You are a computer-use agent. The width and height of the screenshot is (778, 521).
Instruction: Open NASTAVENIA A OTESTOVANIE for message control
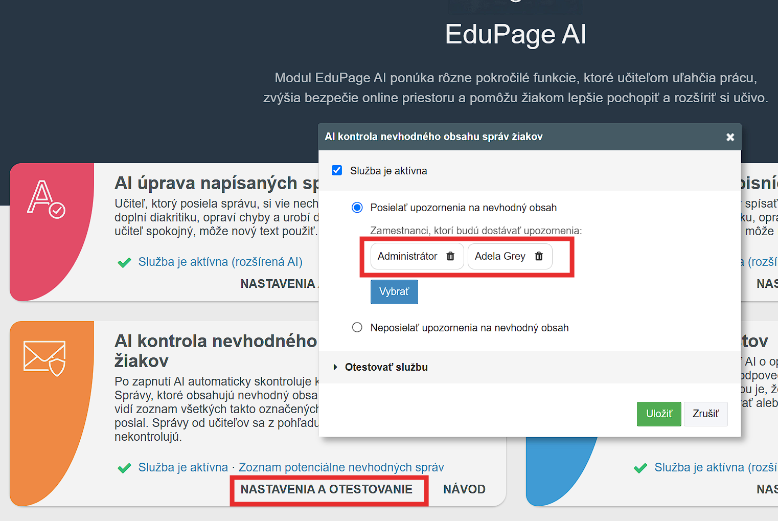pyautogui.click(x=326, y=489)
